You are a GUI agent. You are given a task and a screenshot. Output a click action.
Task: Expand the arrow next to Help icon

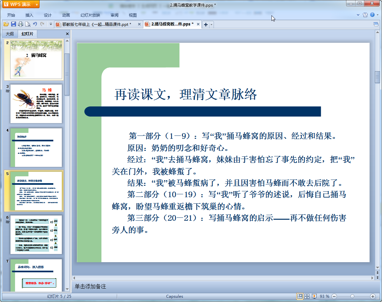378,15
